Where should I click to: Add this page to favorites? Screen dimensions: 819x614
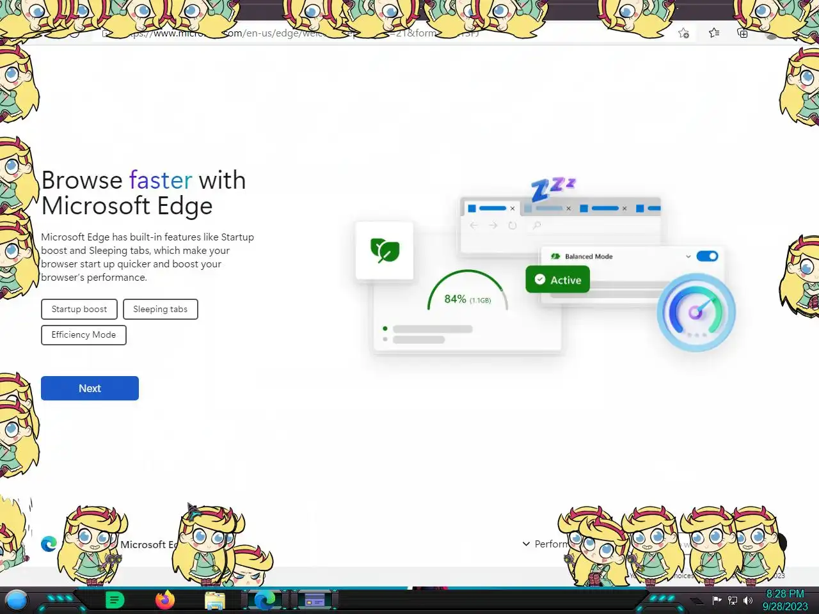[x=683, y=33]
